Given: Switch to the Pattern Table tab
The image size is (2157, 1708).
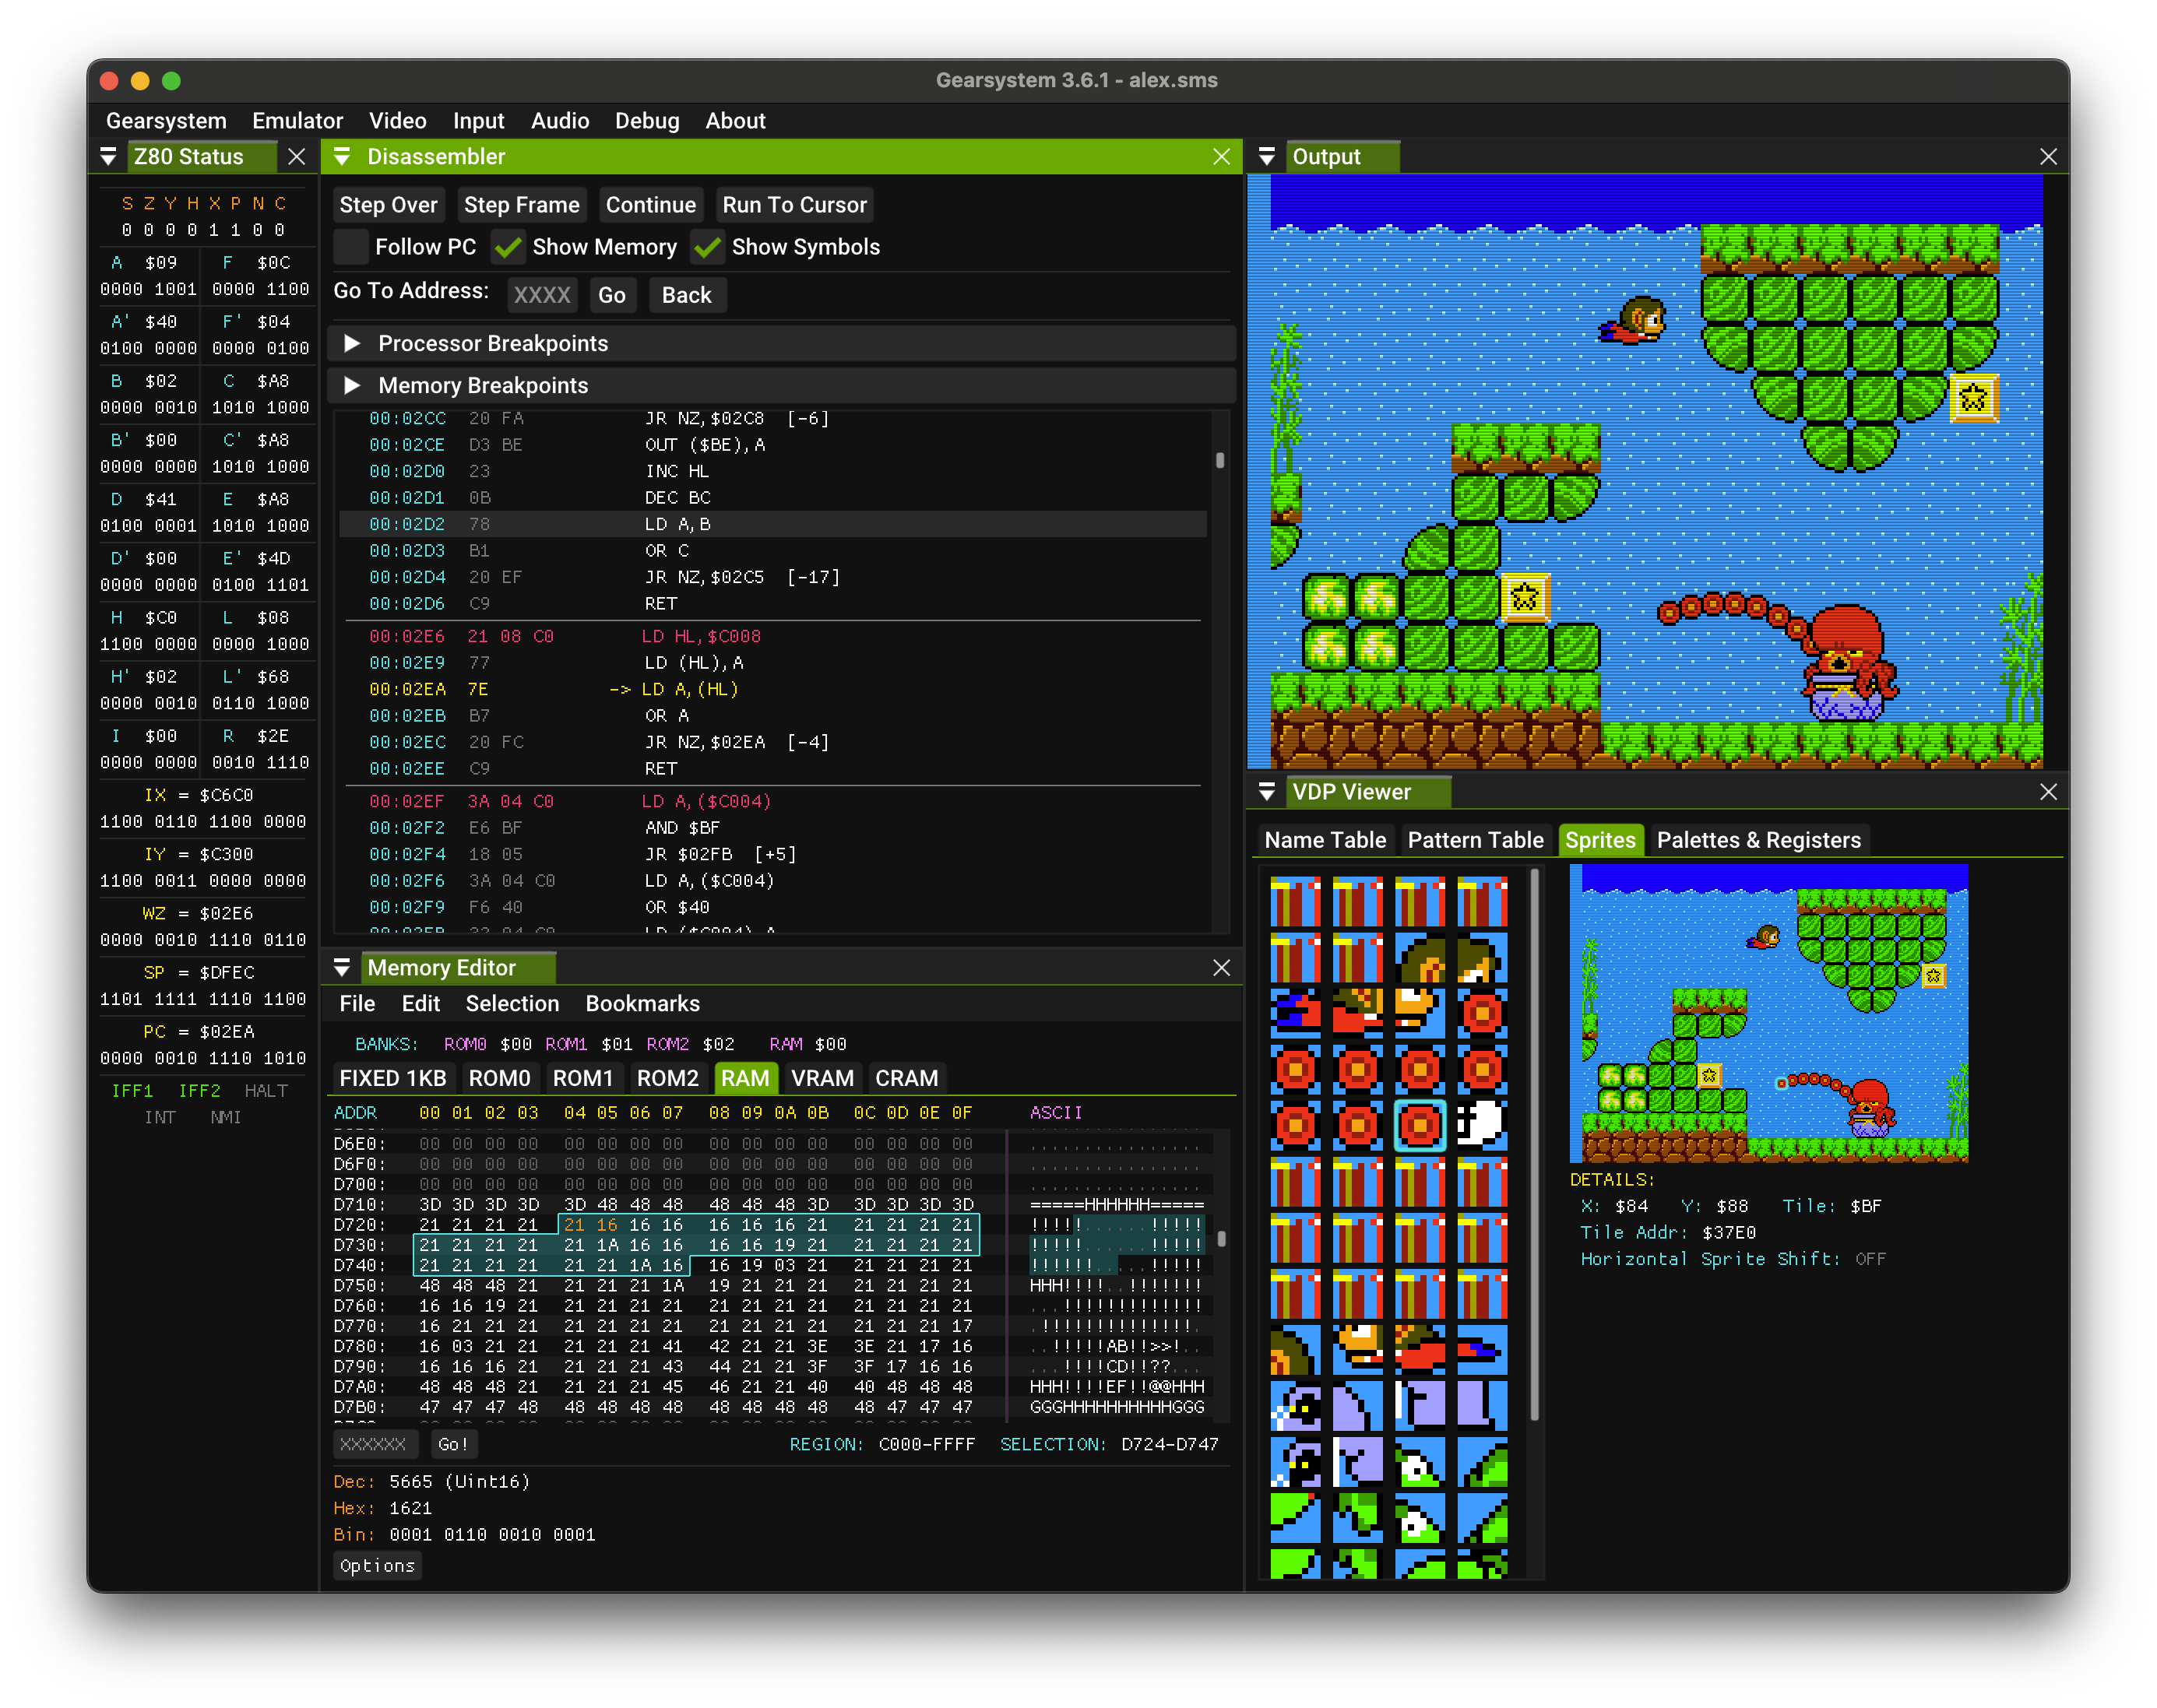Looking at the screenshot, I should pyautogui.click(x=1475, y=840).
